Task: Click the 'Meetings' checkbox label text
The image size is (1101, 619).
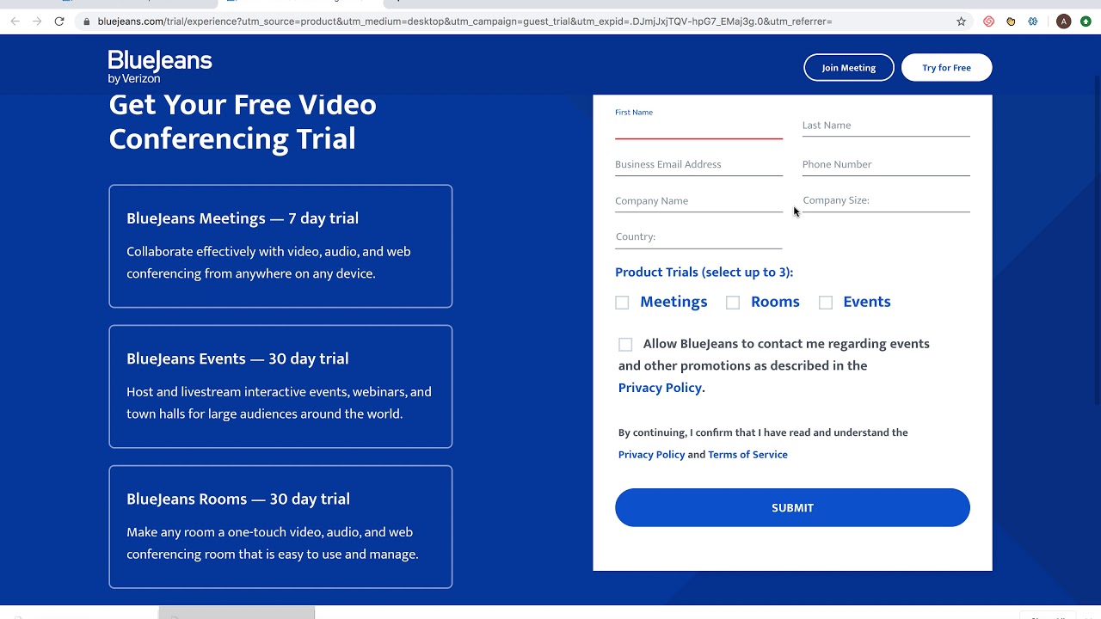Action: pyautogui.click(x=674, y=302)
